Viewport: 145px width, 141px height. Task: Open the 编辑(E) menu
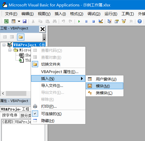coord(28,14)
